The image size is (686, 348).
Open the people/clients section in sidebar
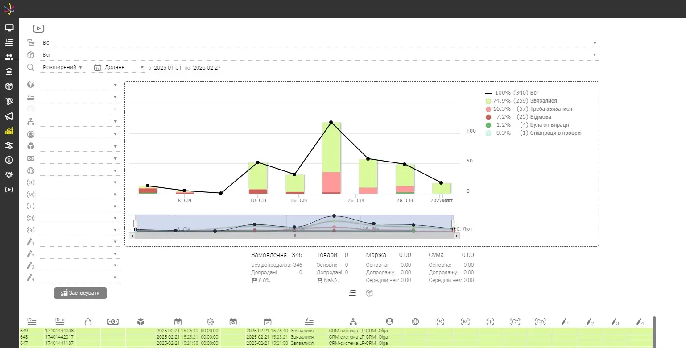9,57
